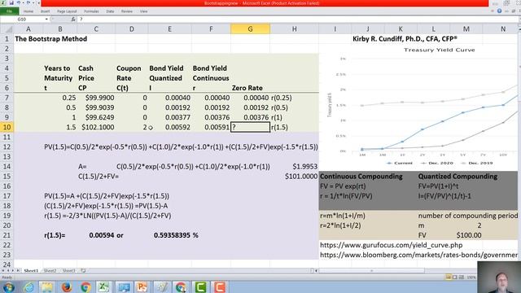Click the gurufocus yield curve URL
Screen dimensions: 521x293
pos(391,245)
